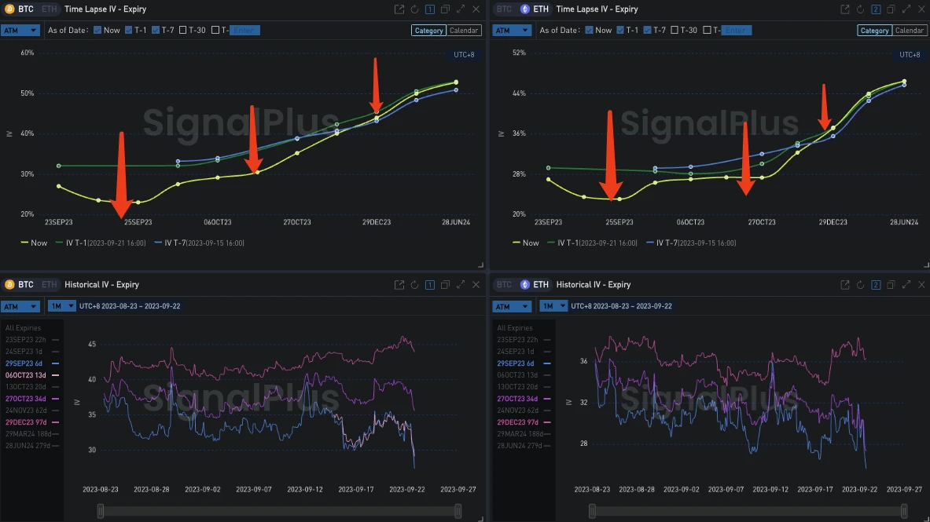Switch ETH Time Lapse panel to BTC tab
This screenshot has height=522, width=930.
(504, 9)
